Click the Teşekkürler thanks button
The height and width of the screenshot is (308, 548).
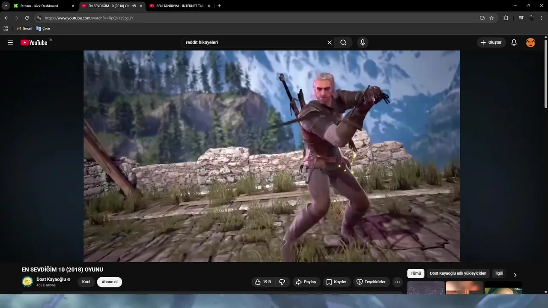click(371, 282)
